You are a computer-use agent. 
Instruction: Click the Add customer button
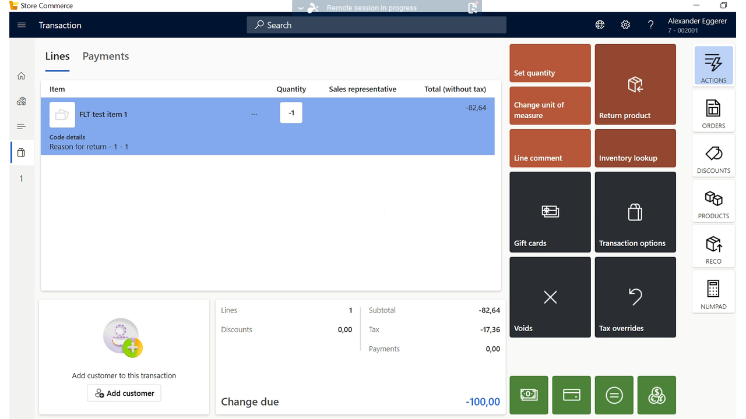click(124, 393)
